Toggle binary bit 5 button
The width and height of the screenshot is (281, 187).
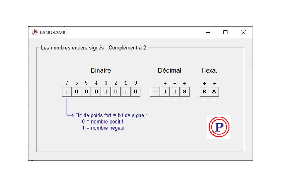pyautogui.click(x=86, y=92)
